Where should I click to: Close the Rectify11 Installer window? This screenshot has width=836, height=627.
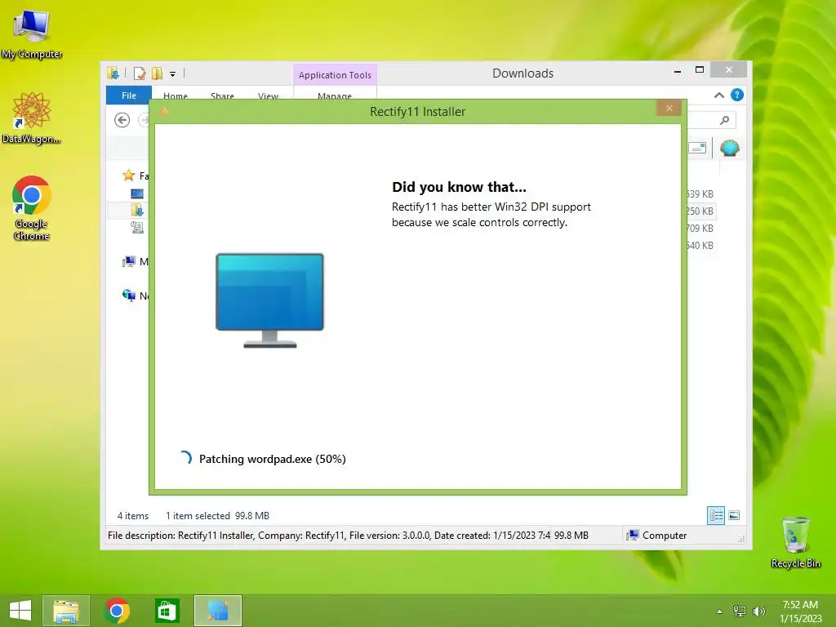click(x=669, y=109)
